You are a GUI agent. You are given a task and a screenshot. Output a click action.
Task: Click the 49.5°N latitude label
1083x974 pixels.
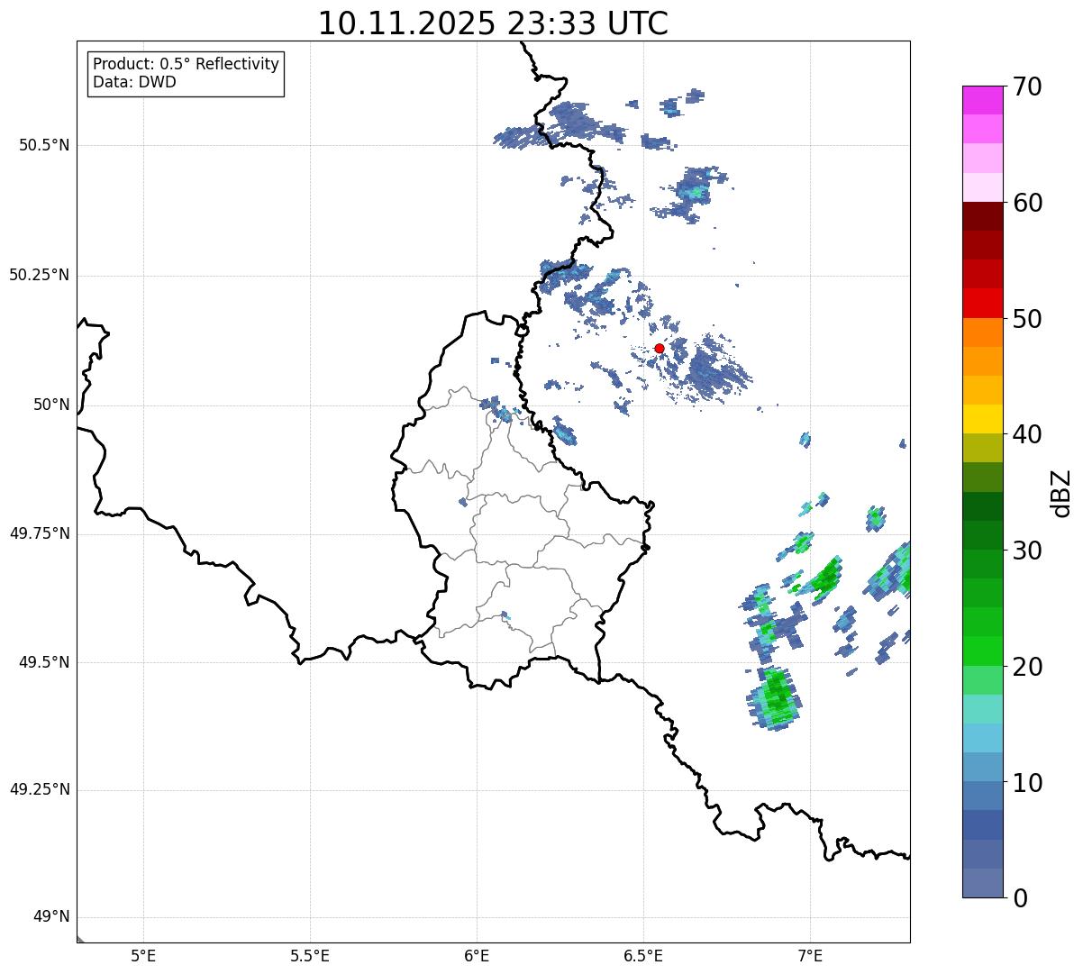coord(44,662)
